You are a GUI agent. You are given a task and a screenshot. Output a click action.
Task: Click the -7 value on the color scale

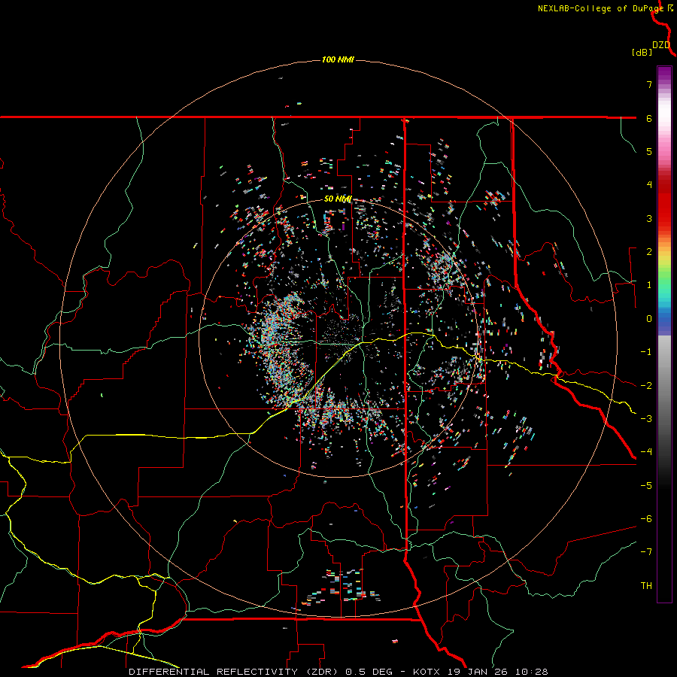pyautogui.click(x=646, y=552)
